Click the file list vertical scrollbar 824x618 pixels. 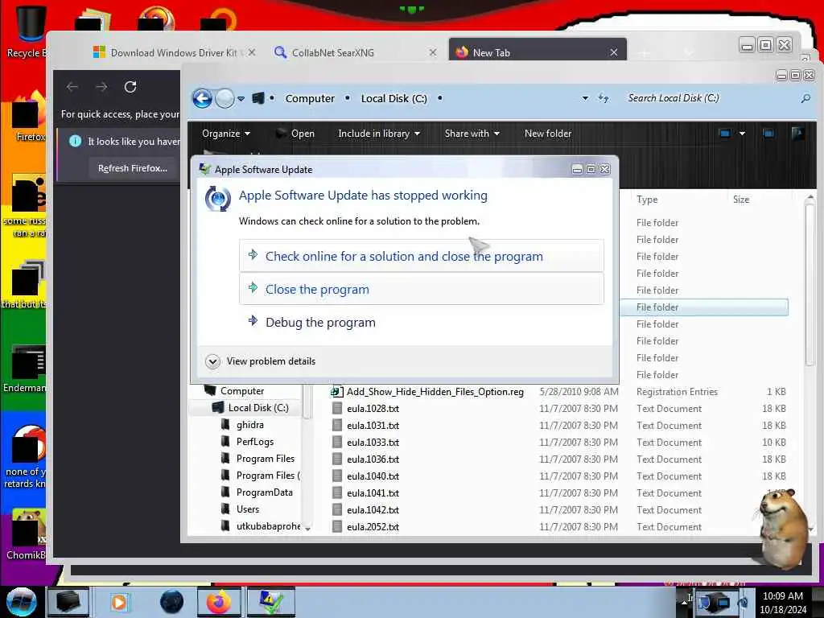(x=810, y=284)
